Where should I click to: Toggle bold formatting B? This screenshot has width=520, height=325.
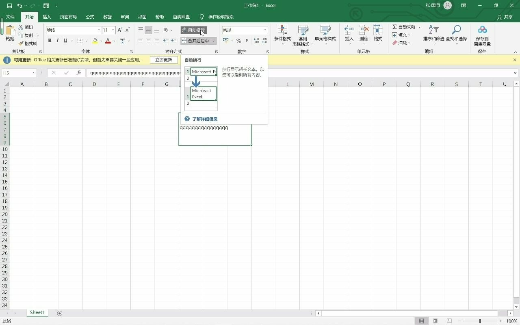(50, 41)
